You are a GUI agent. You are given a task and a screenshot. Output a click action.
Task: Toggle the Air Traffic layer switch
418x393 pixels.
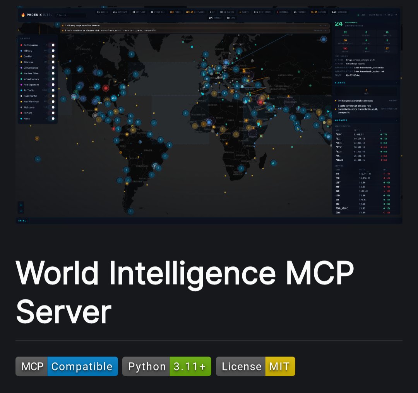click(52, 90)
